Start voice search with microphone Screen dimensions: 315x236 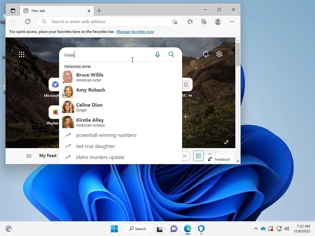[x=157, y=54]
